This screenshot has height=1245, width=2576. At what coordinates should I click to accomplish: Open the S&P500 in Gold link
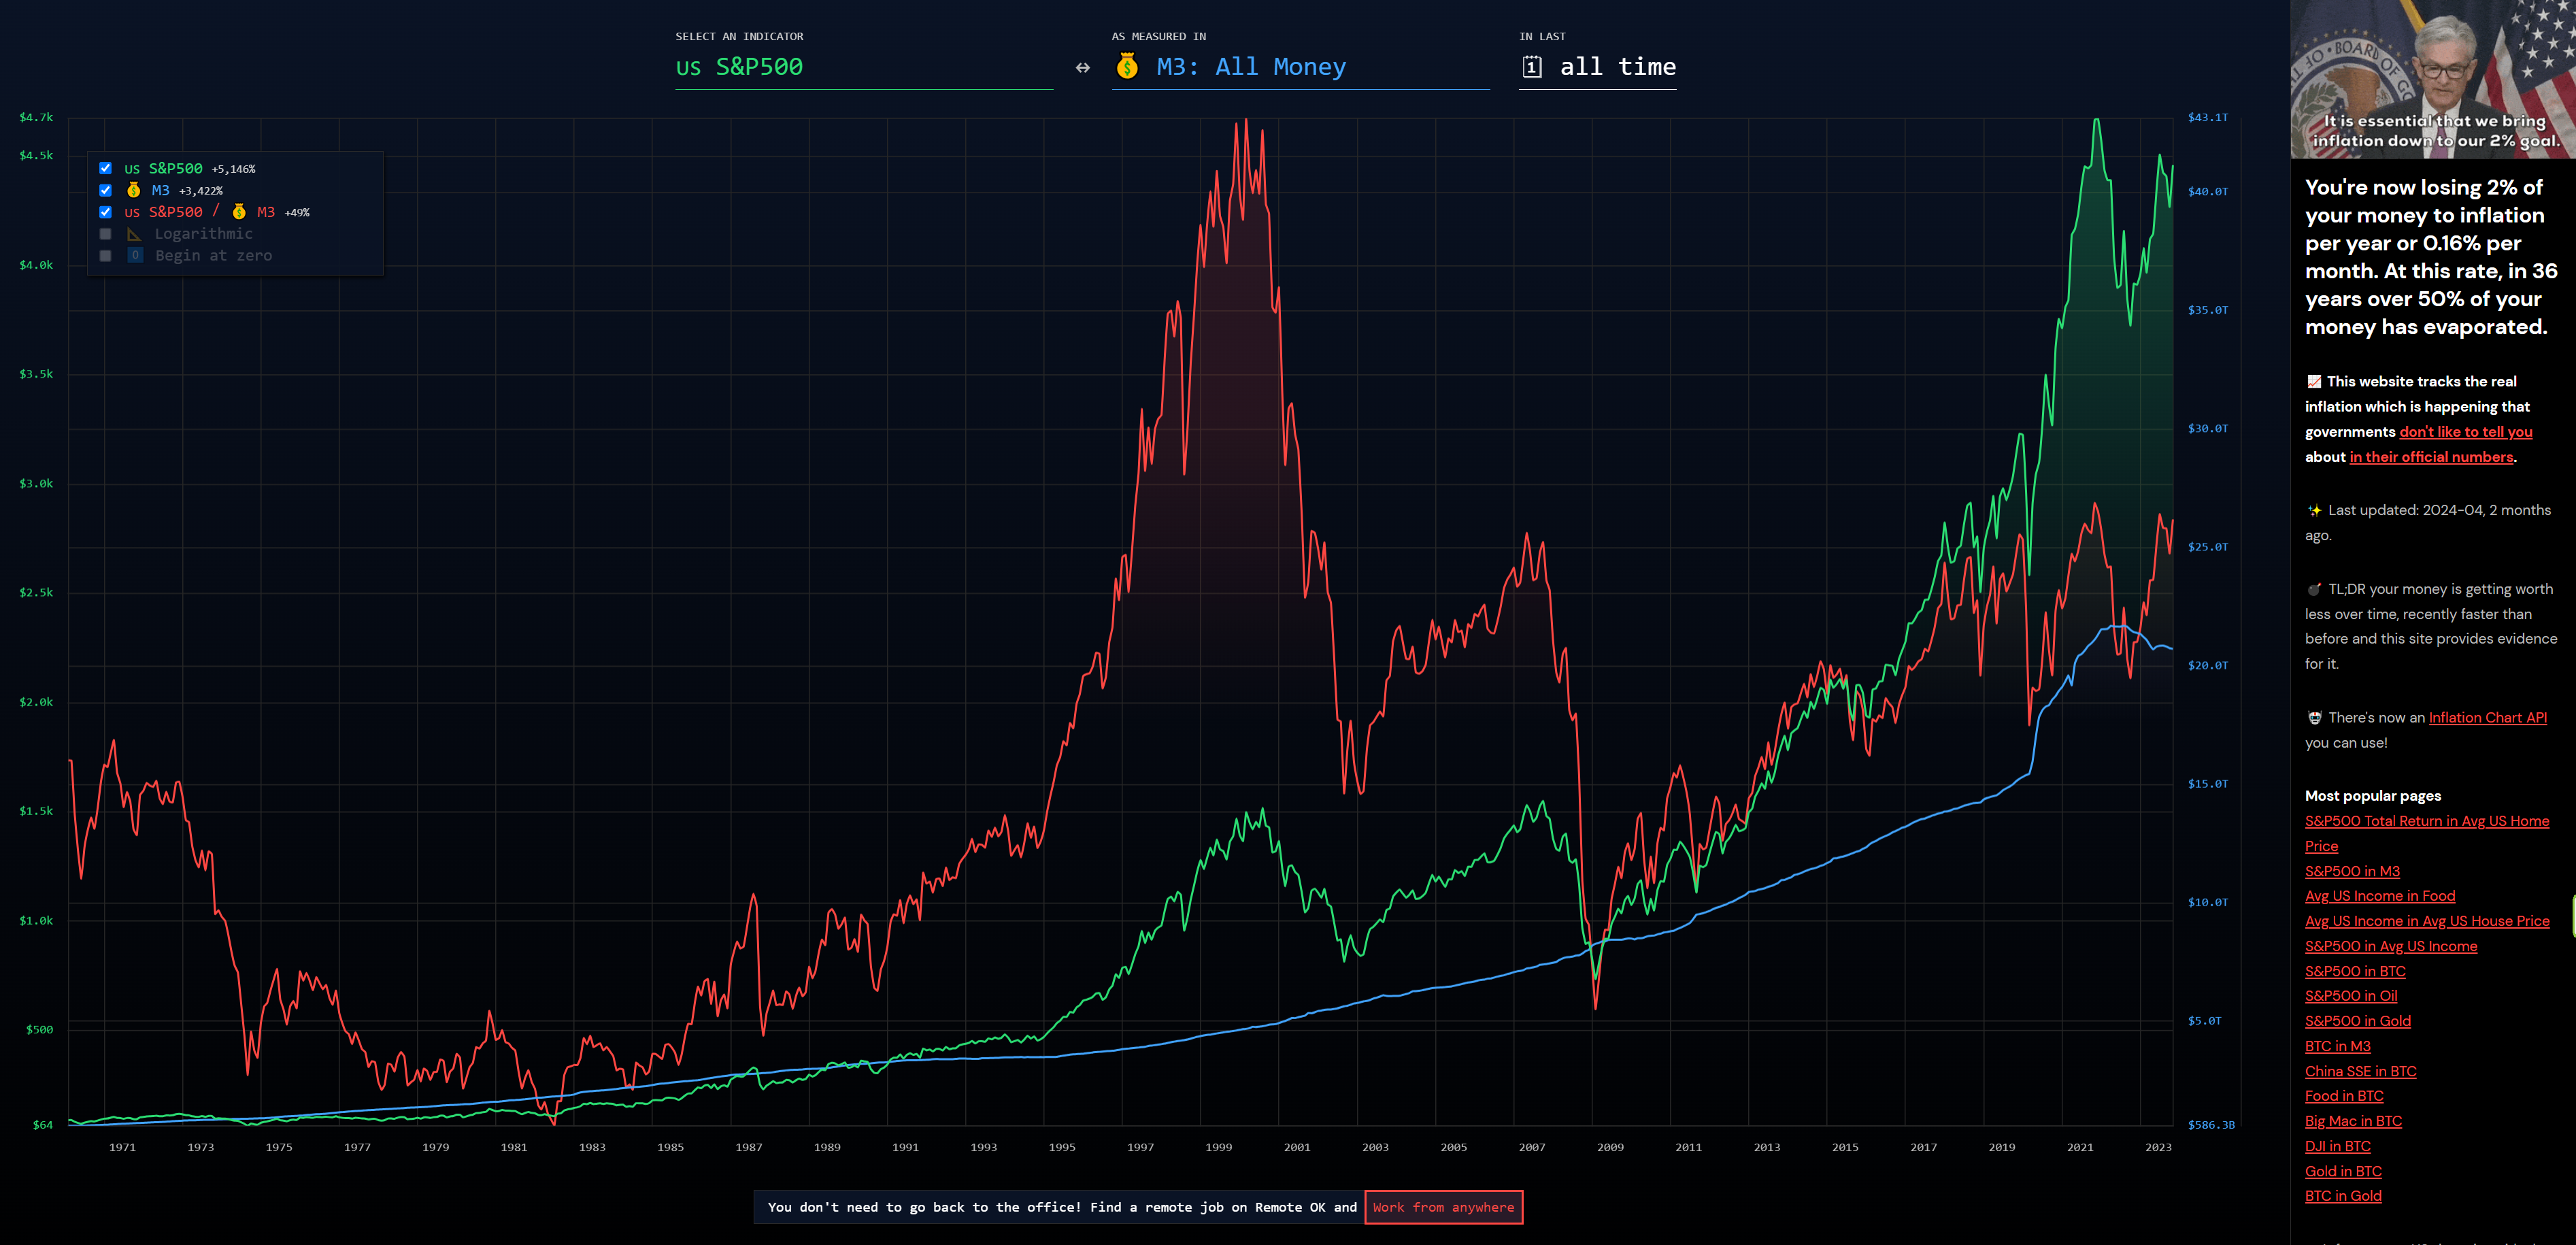point(2357,1021)
